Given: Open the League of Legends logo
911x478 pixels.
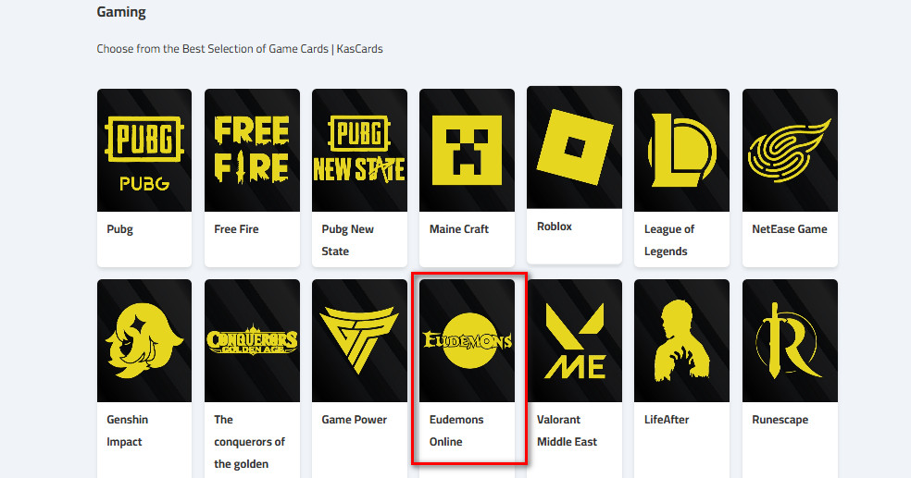Looking at the screenshot, I should pyautogui.click(x=681, y=151).
